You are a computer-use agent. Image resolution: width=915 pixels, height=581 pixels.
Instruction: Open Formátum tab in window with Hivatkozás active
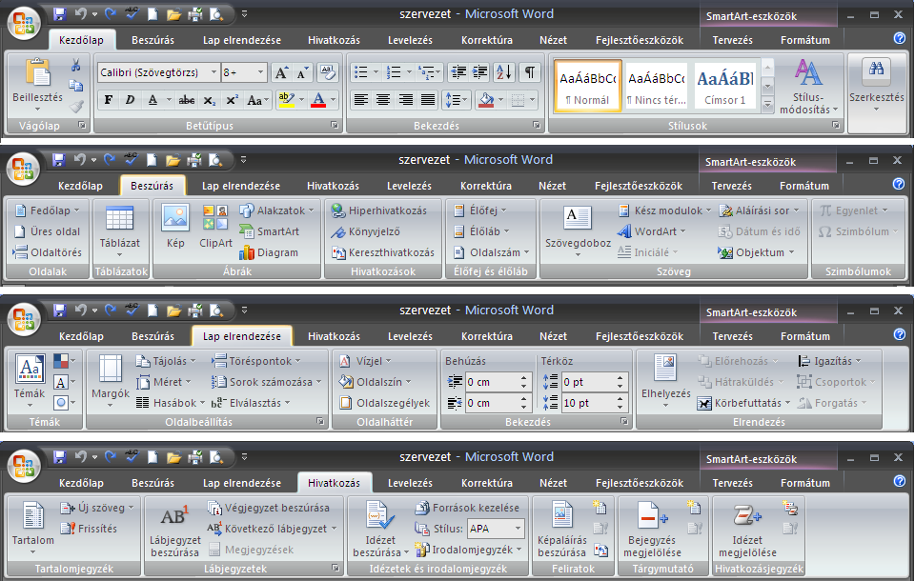[804, 483]
